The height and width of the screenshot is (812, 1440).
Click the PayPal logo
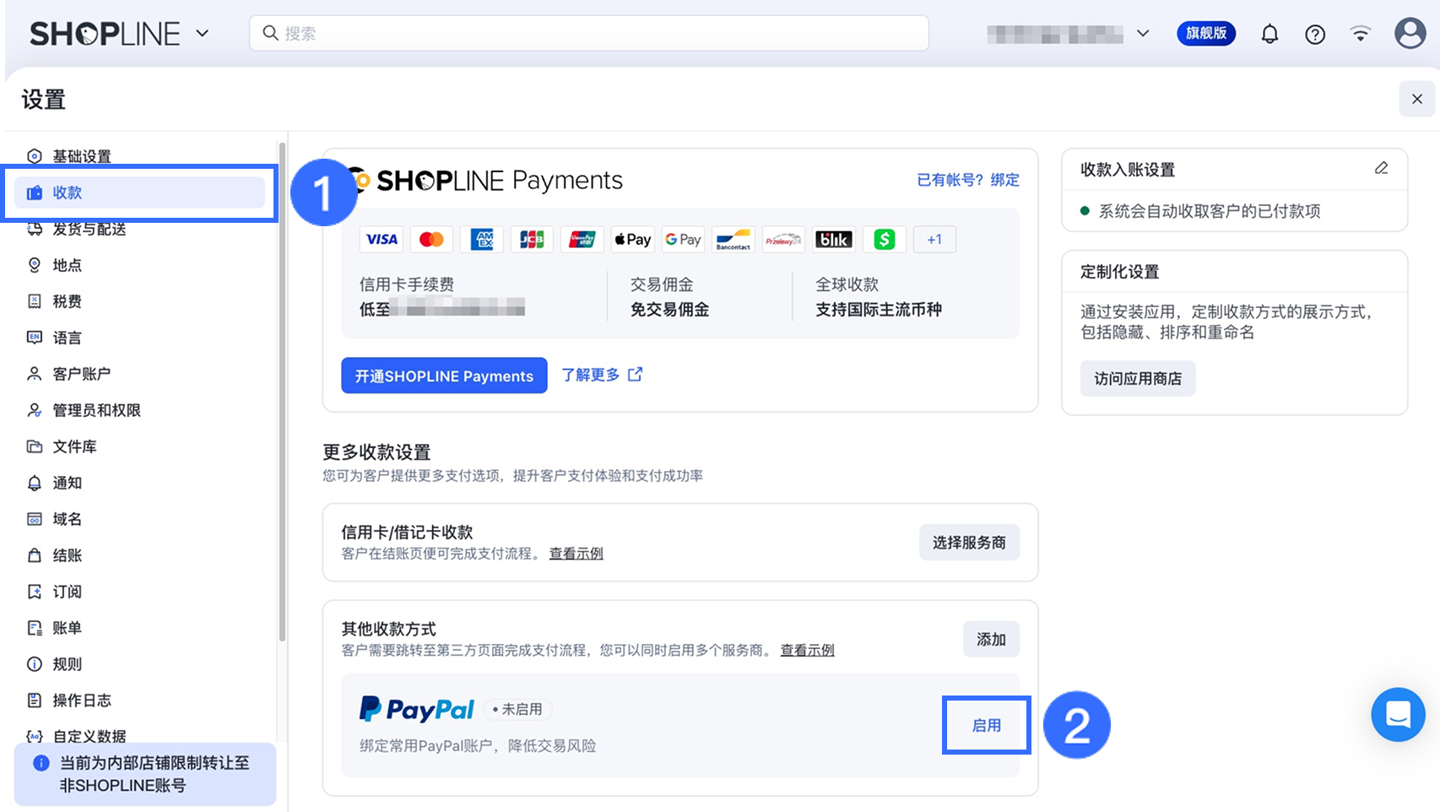(x=417, y=709)
